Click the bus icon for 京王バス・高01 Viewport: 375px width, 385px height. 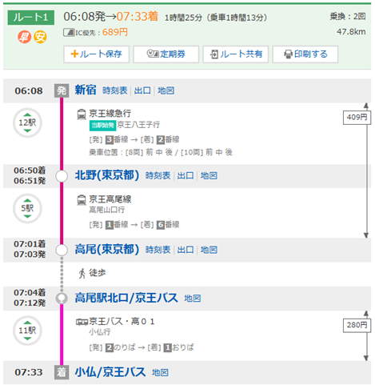pos(82,323)
